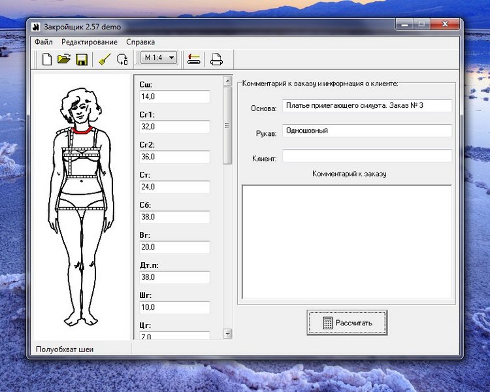This screenshot has height=392, width=490.
Task: Click the app icon in title bar
Action: [x=37, y=26]
